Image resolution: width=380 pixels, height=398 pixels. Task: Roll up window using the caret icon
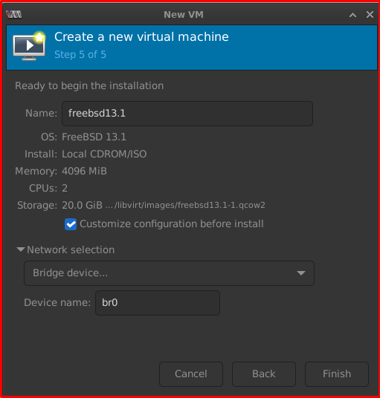pos(352,15)
